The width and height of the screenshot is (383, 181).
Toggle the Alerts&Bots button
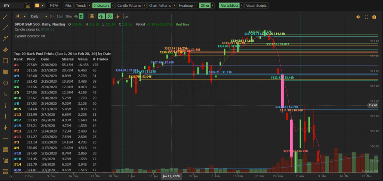(229, 5)
